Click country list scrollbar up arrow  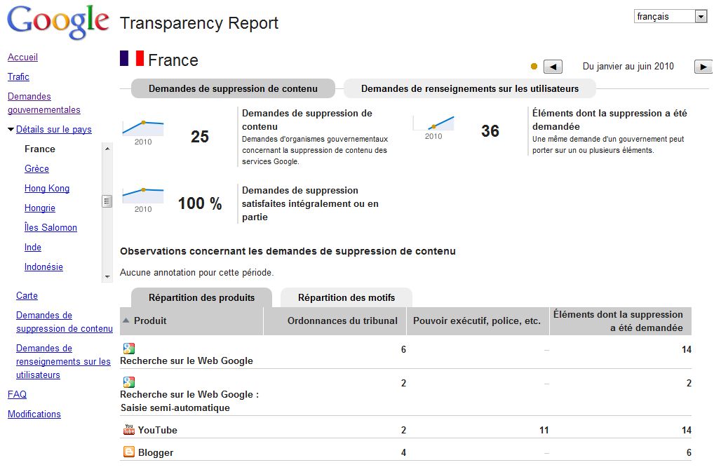(x=107, y=149)
